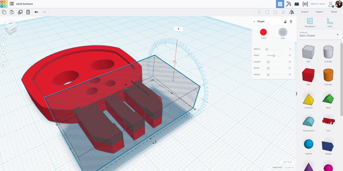Click the Share button
Screen dimensions: 343x171
pos(334,12)
